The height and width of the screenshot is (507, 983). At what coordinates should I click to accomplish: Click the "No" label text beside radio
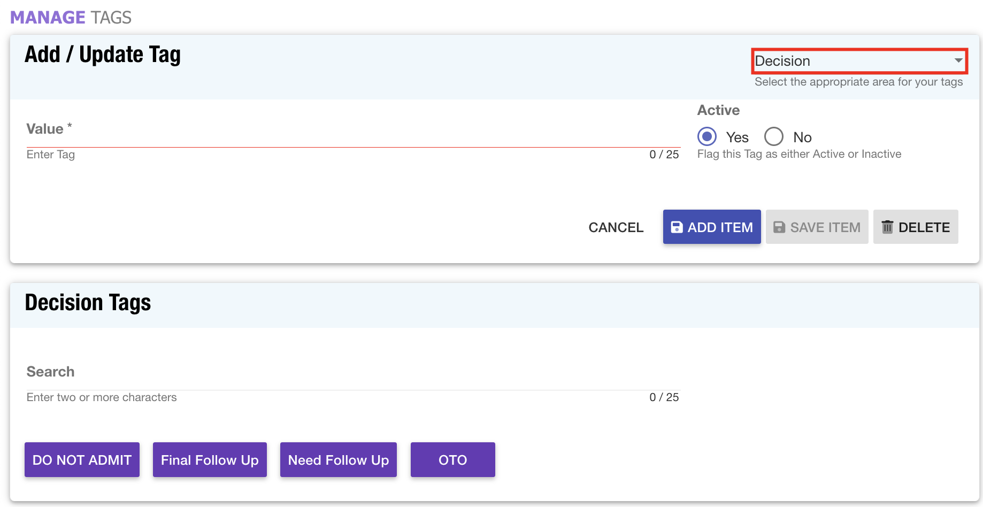click(802, 137)
